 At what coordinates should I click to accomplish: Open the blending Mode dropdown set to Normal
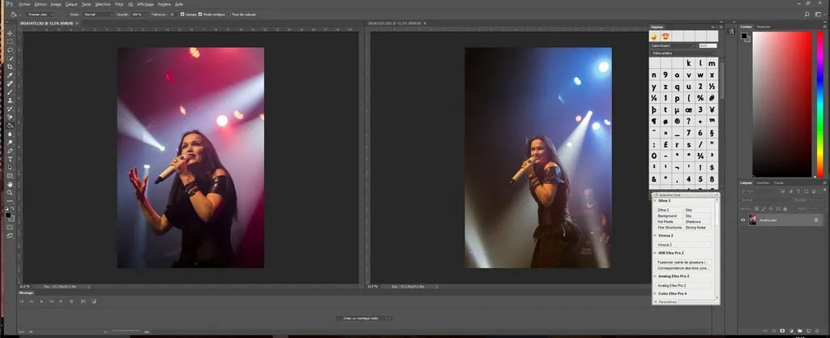coord(101,14)
